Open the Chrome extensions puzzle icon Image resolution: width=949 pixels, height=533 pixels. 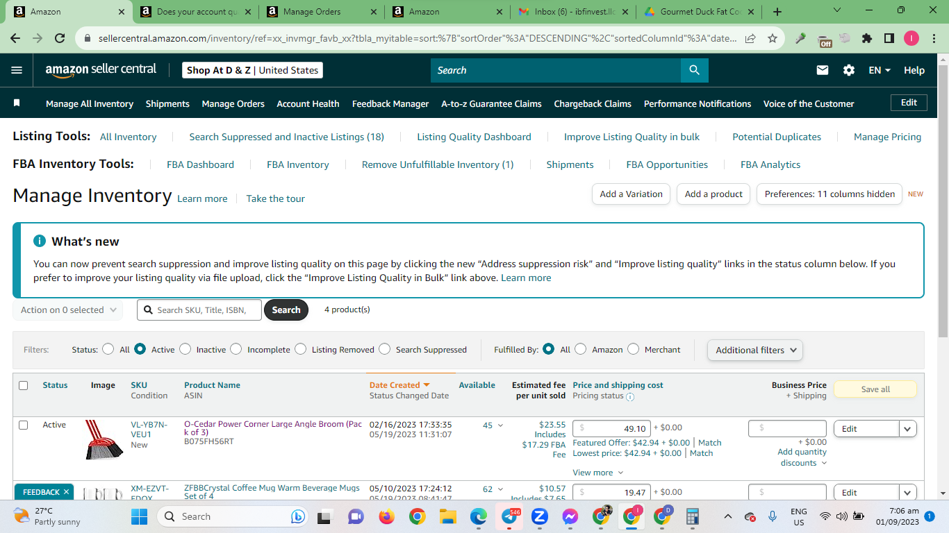pos(866,39)
